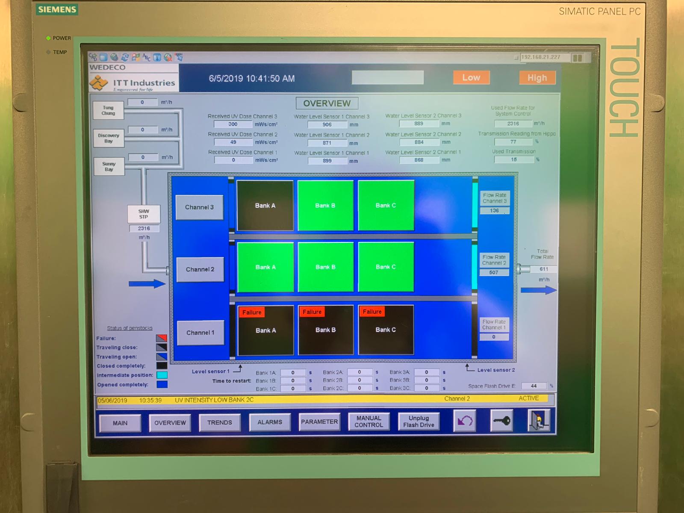Viewport: 684px width, 513px height.
Task: Click the ABC text icon in toolbar
Action: click(147, 57)
